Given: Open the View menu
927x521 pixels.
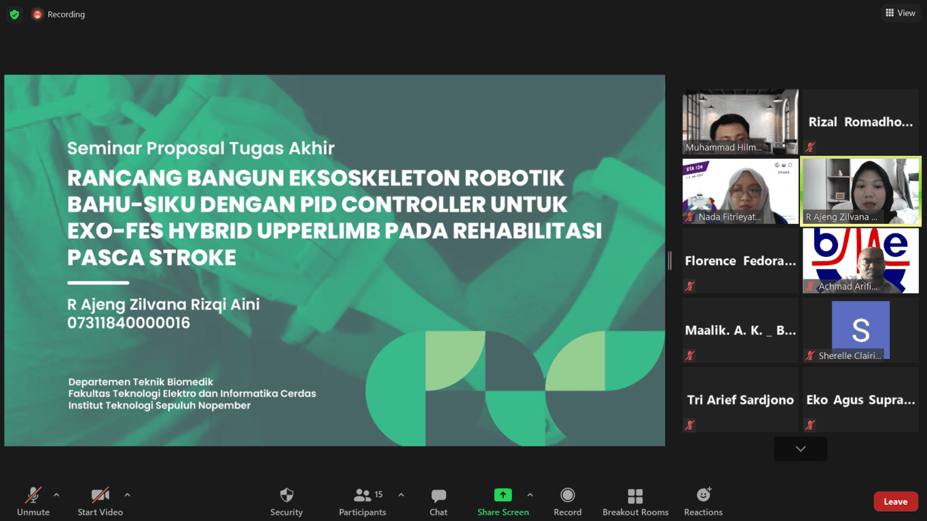Looking at the screenshot, I should [x=901, y=12].
